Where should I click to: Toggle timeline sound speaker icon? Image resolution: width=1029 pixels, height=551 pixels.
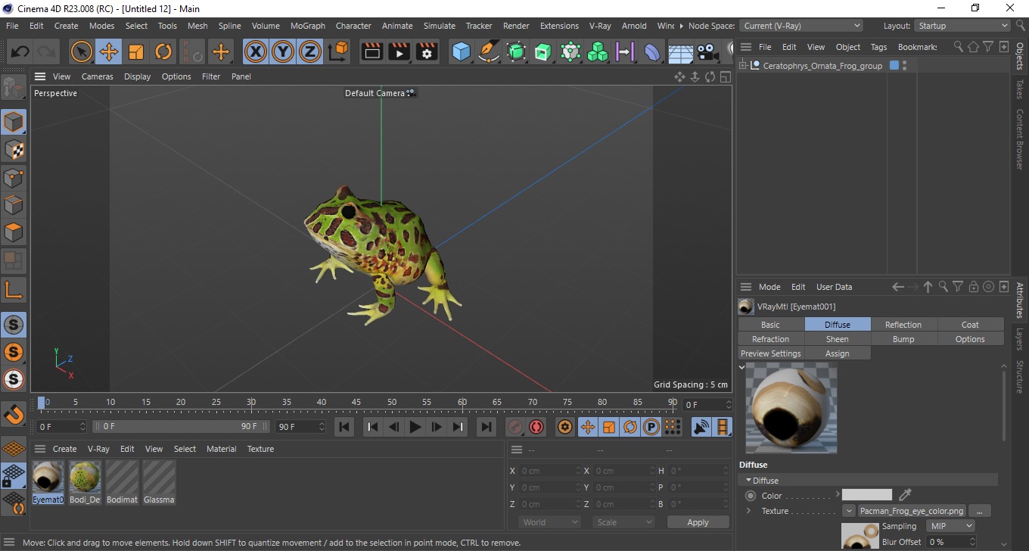point(701,427)
